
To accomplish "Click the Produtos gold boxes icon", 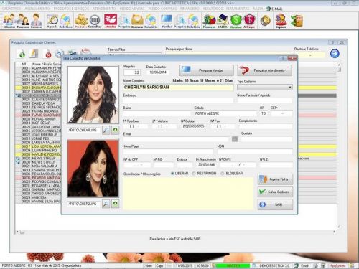I will [x=81, y=21].
